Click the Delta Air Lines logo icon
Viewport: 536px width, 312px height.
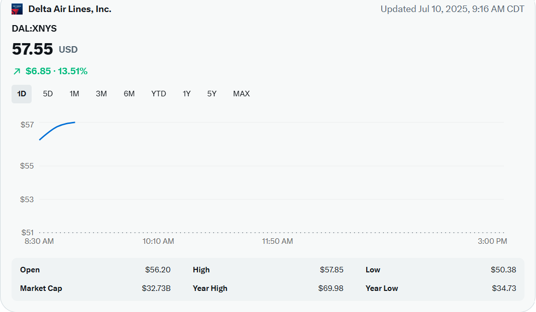click(x=17, y=9)
